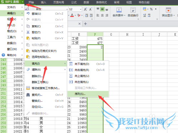Choose Delete Worksheet(L) menu entry
178x133 pixels.
point(46,82)
